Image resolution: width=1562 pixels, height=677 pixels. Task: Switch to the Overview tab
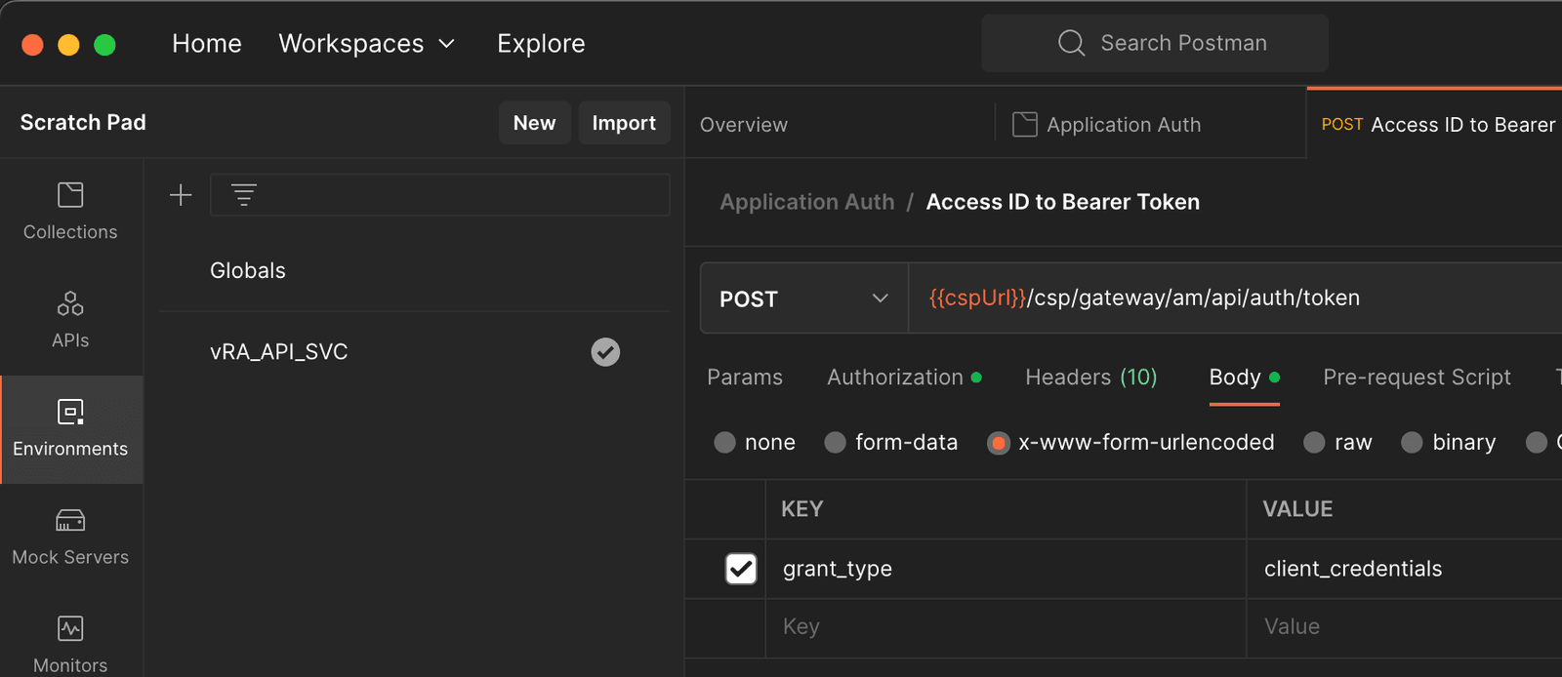tap(744, 125)
